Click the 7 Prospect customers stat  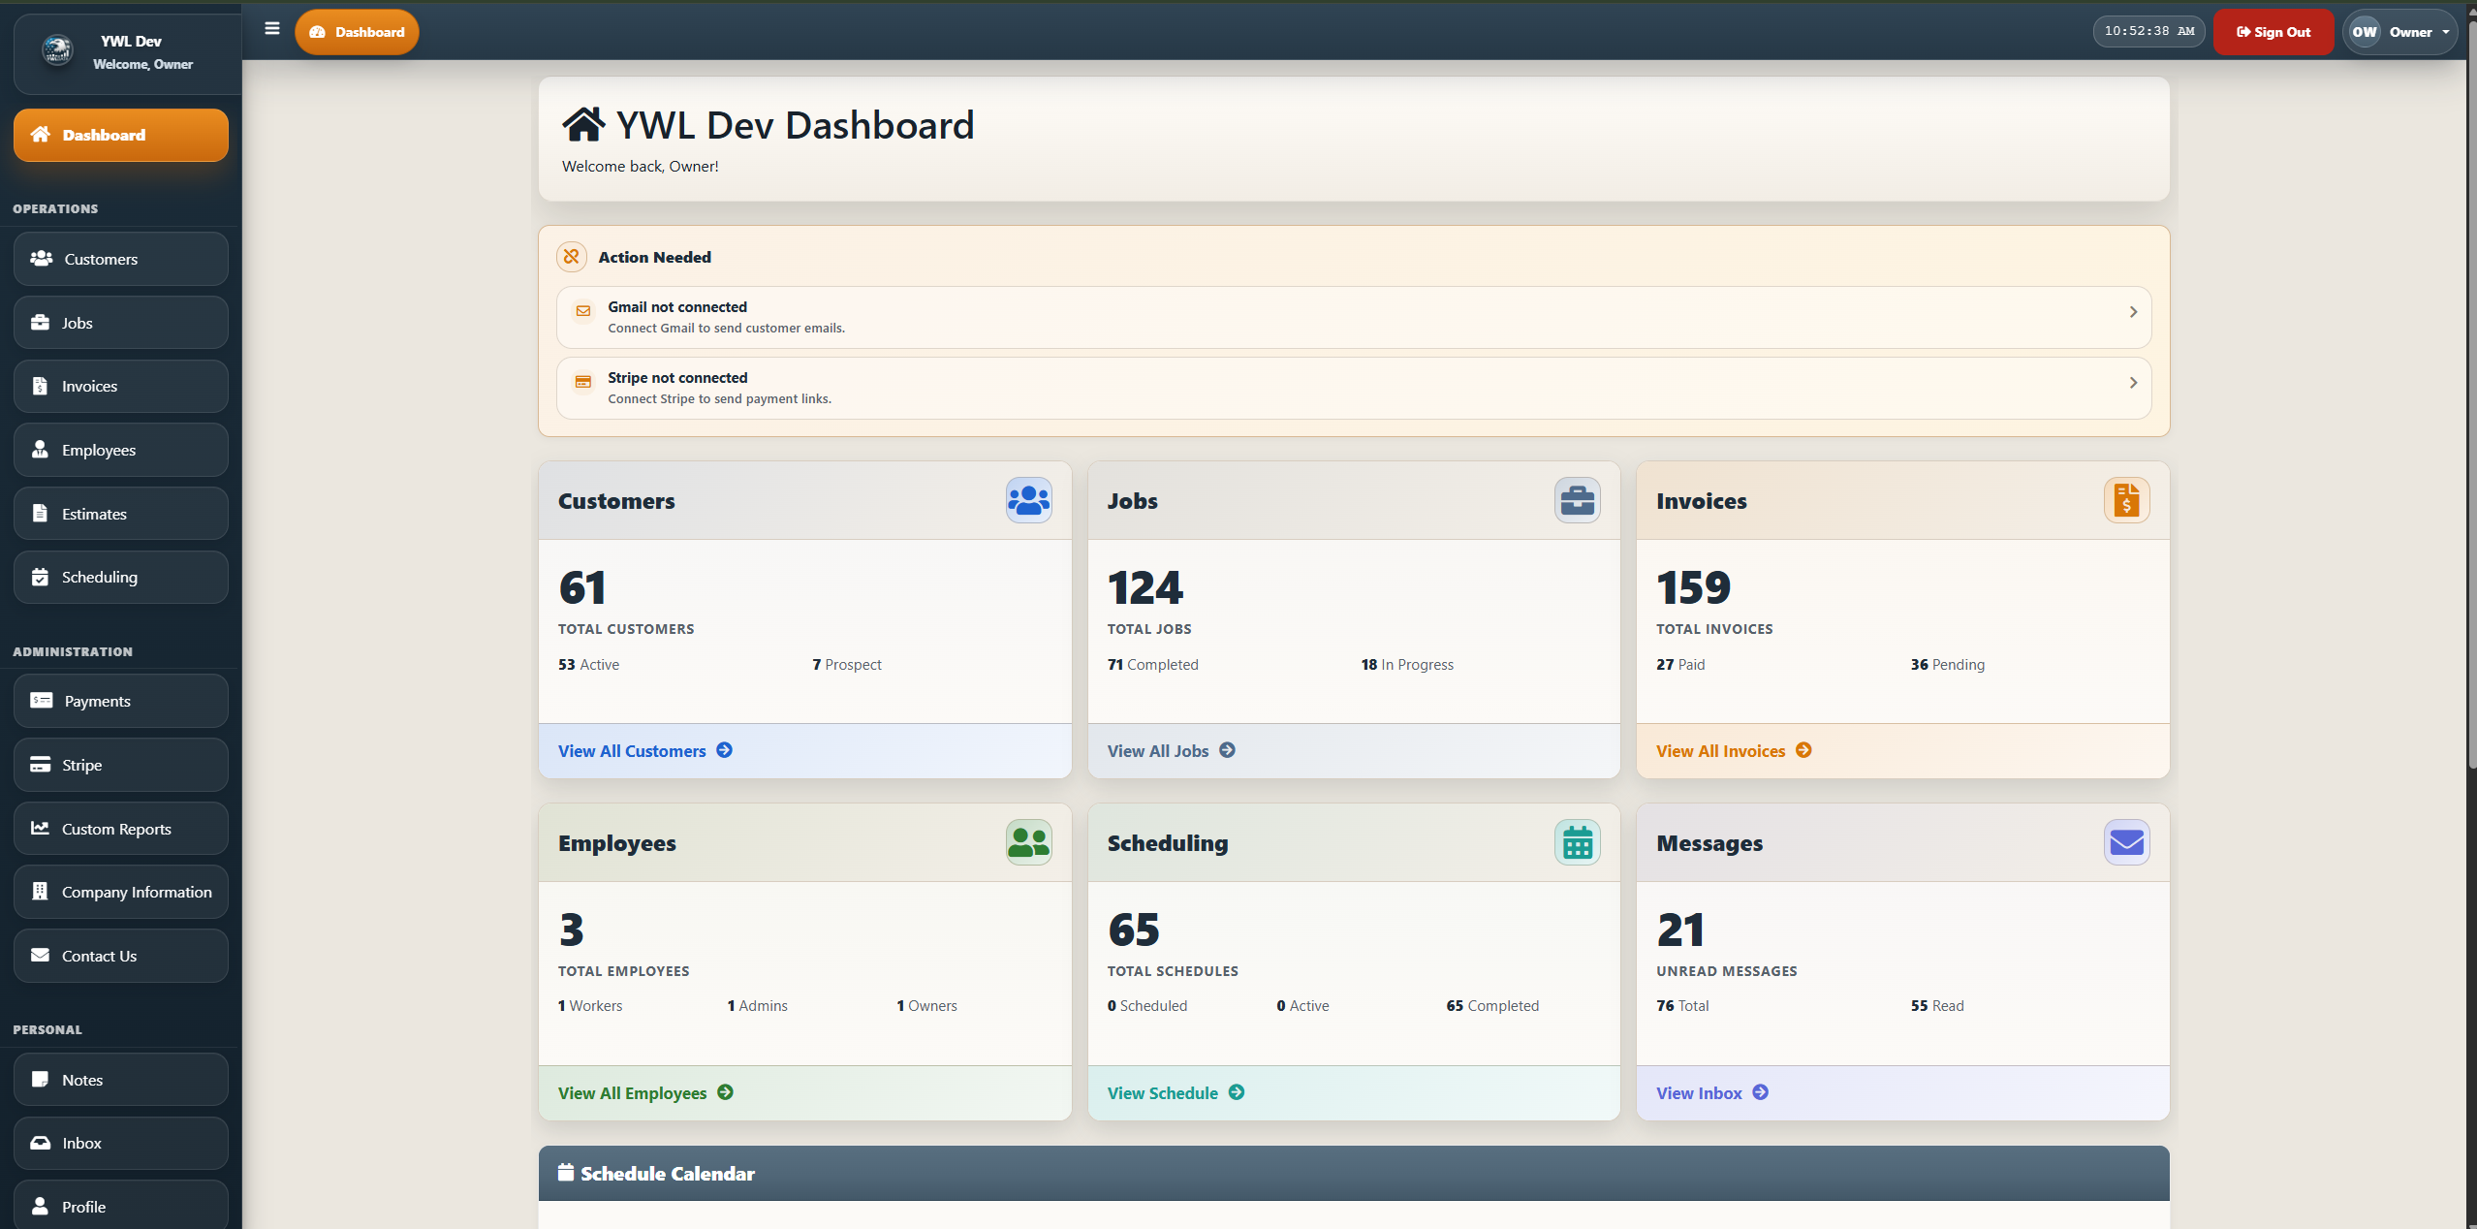point(847,665)
